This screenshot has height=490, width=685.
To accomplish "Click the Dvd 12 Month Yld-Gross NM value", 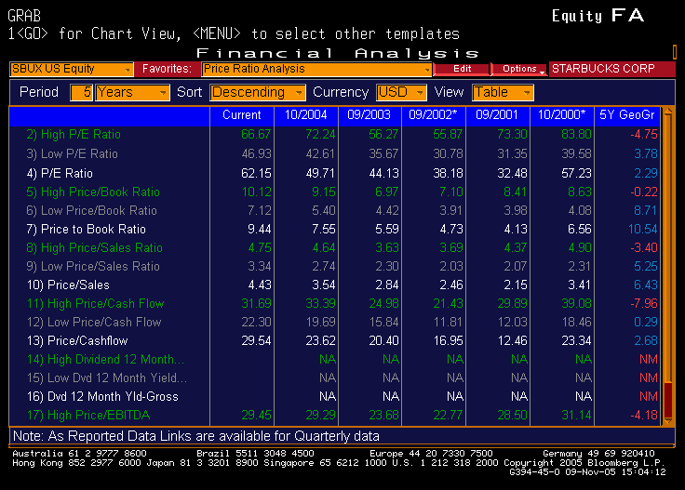I will click(x=649, y=397).
